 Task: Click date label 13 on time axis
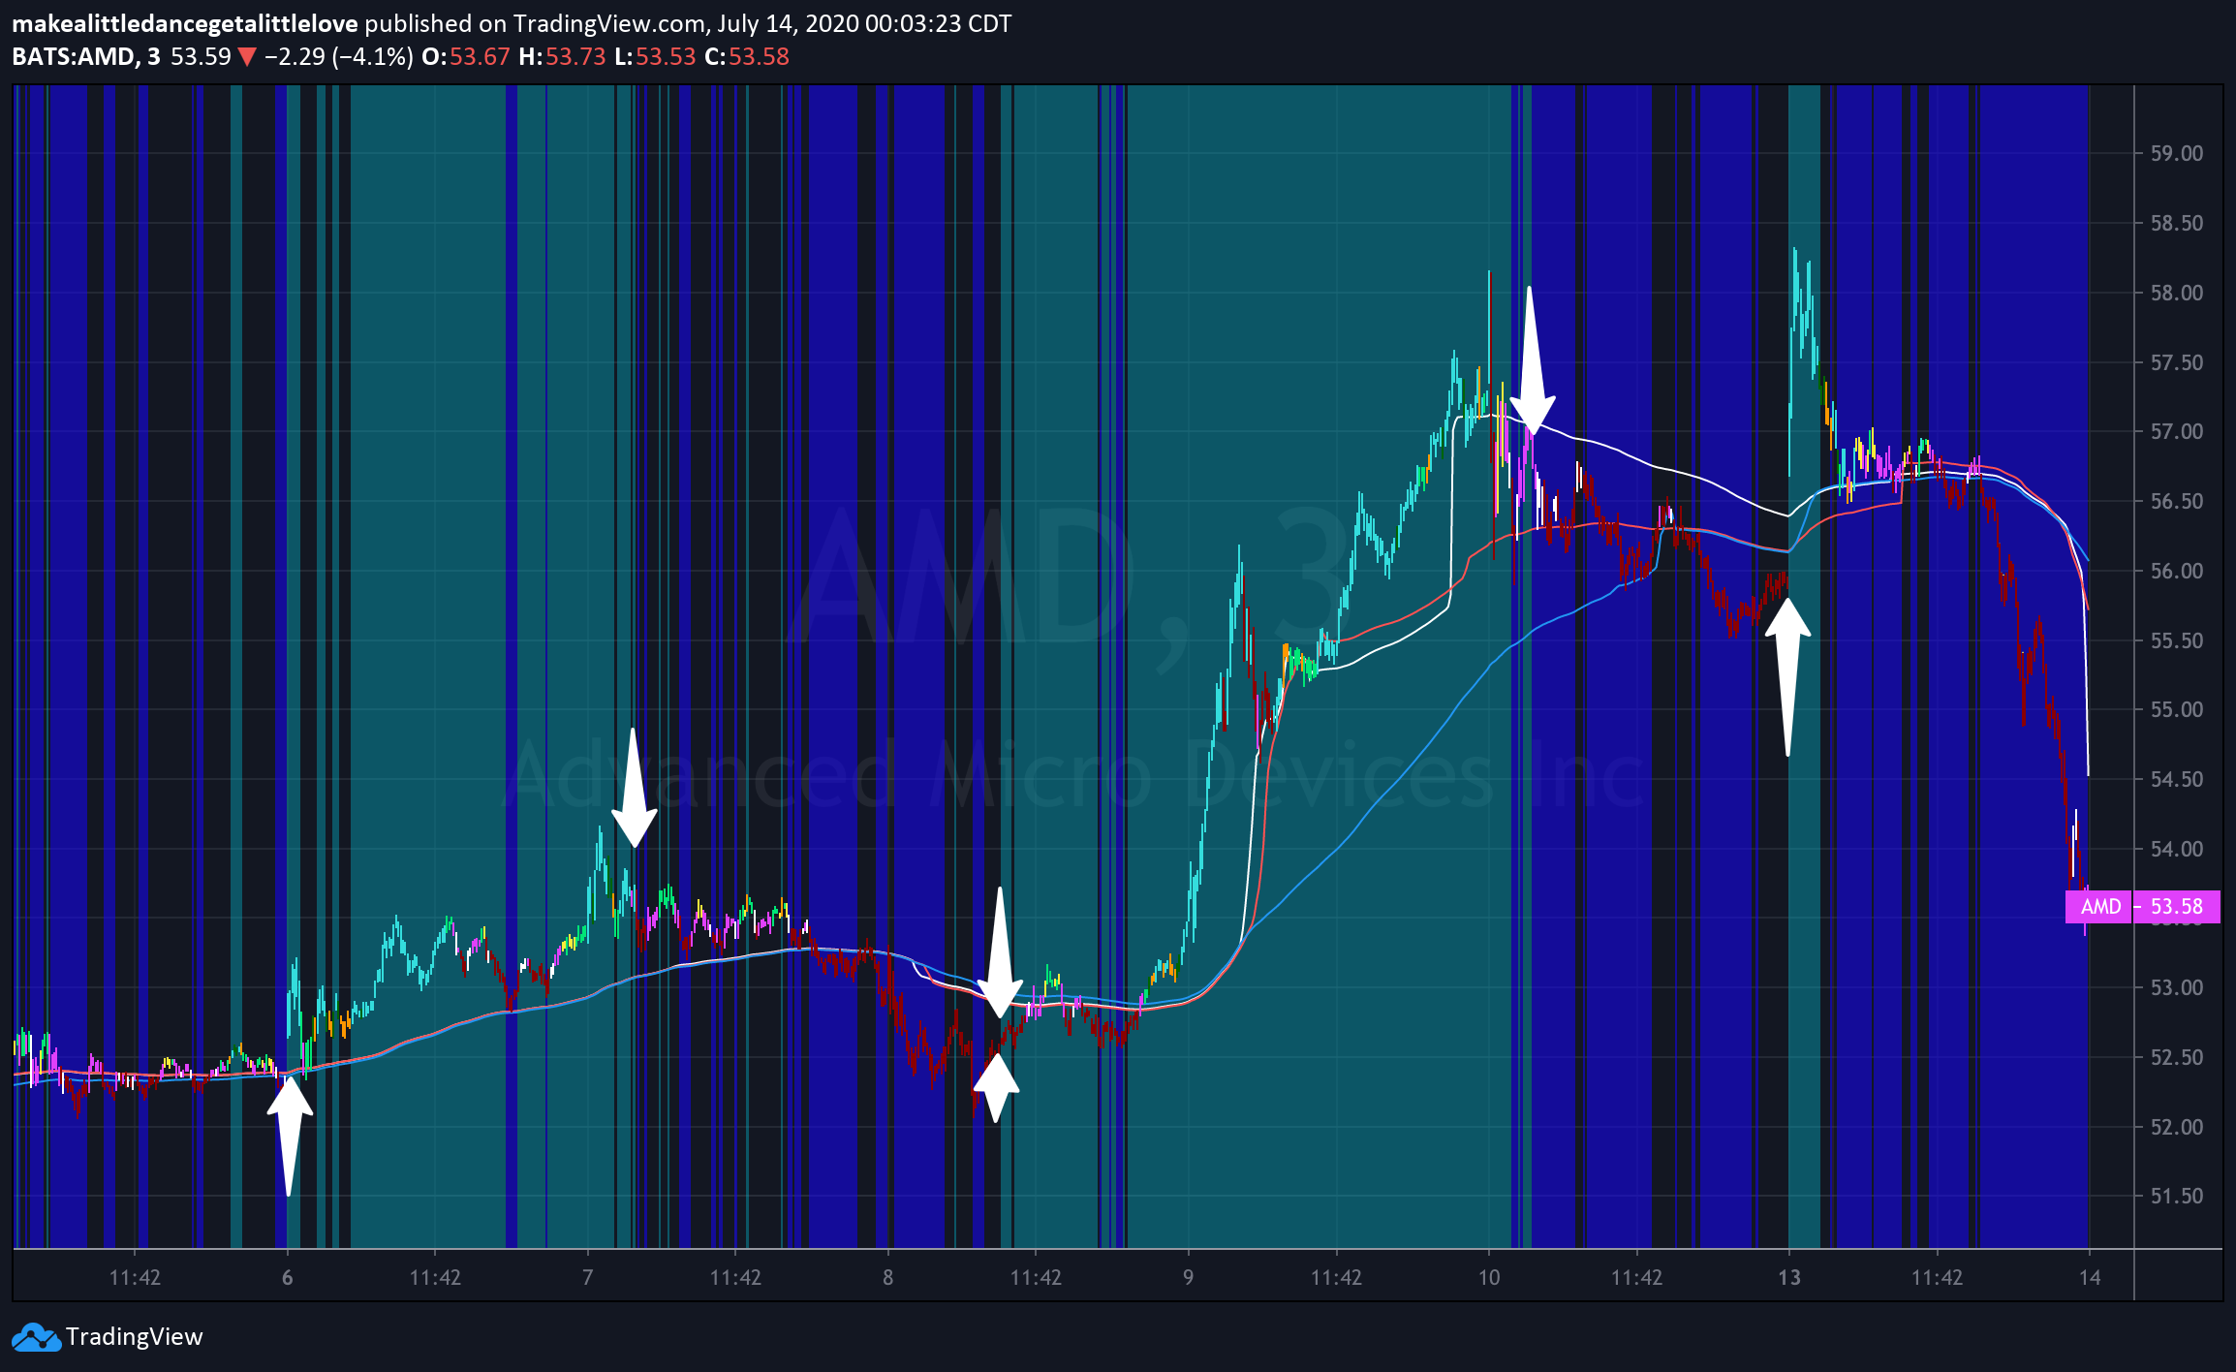(1789, 1277)
